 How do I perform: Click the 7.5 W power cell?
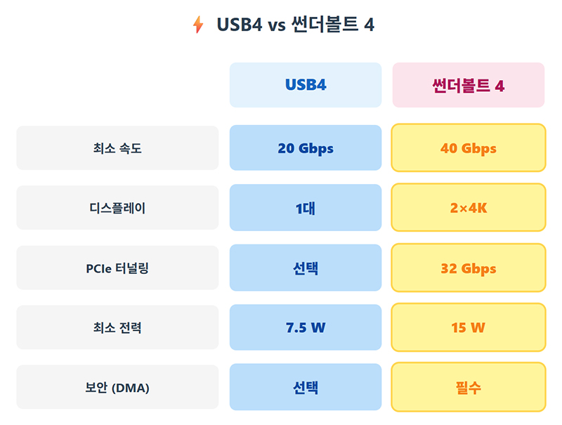[306, 327]
